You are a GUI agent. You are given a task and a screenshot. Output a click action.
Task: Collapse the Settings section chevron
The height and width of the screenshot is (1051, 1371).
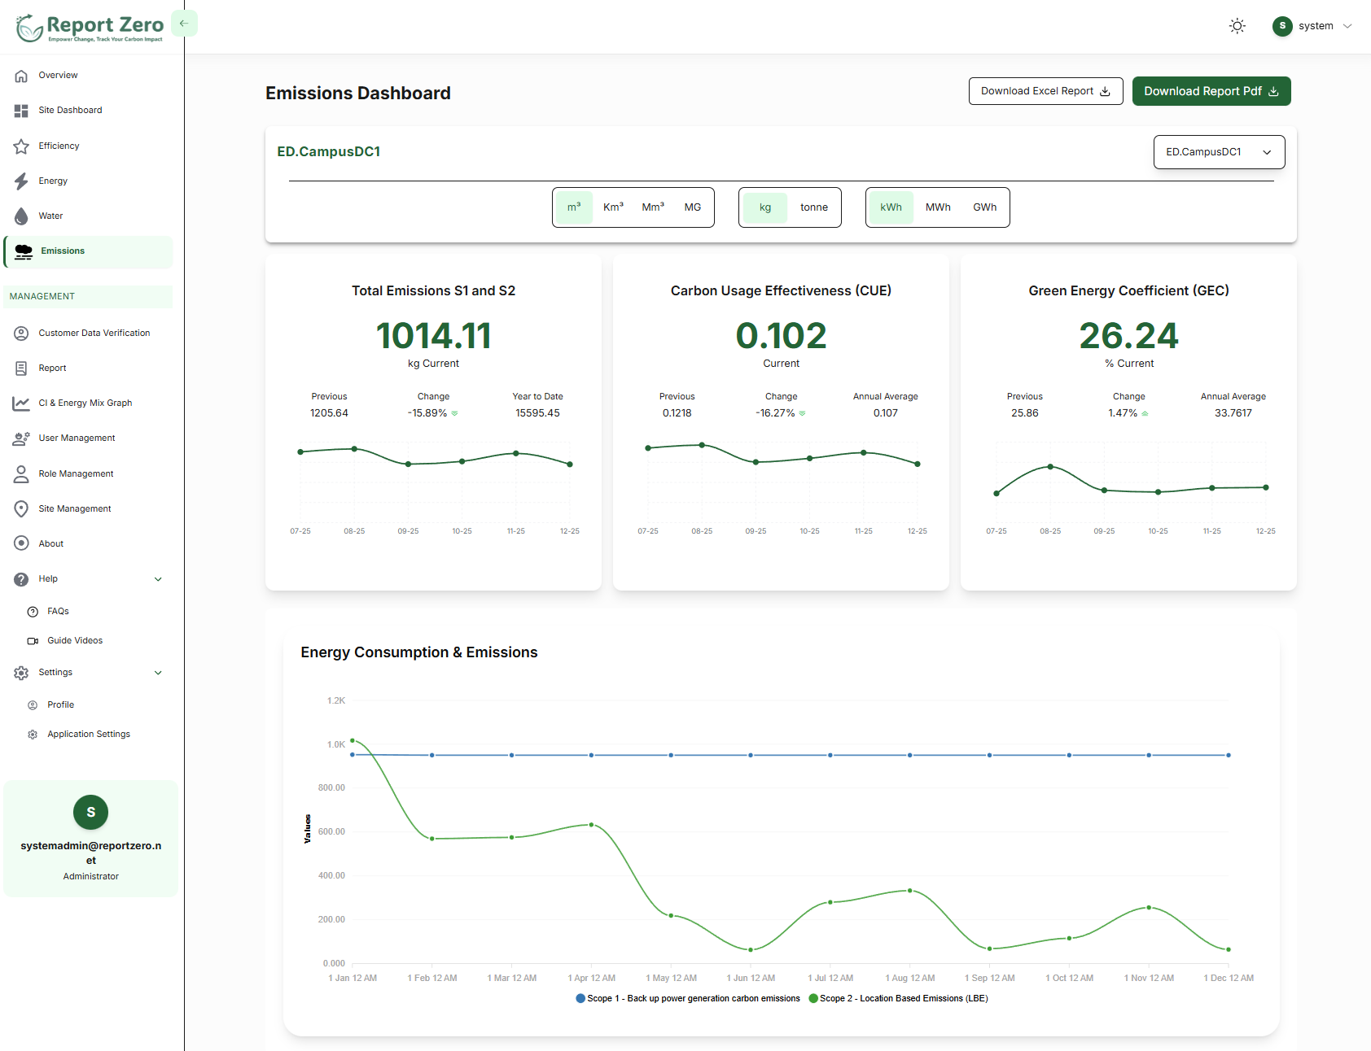[158, 673]
